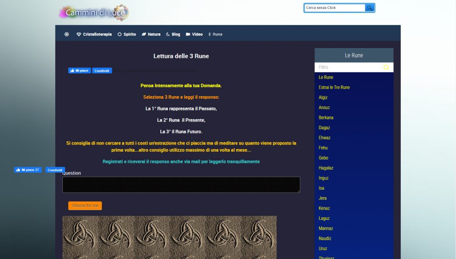Open the Naudiz rune link
This screenshot has height=259, width=456.
325,239
